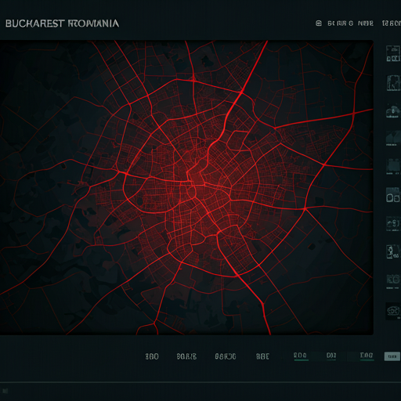Select the bottom sidebar thumbnail with a cloud-like outline
This screenshot has width=401, height=401.
(393, 311)
